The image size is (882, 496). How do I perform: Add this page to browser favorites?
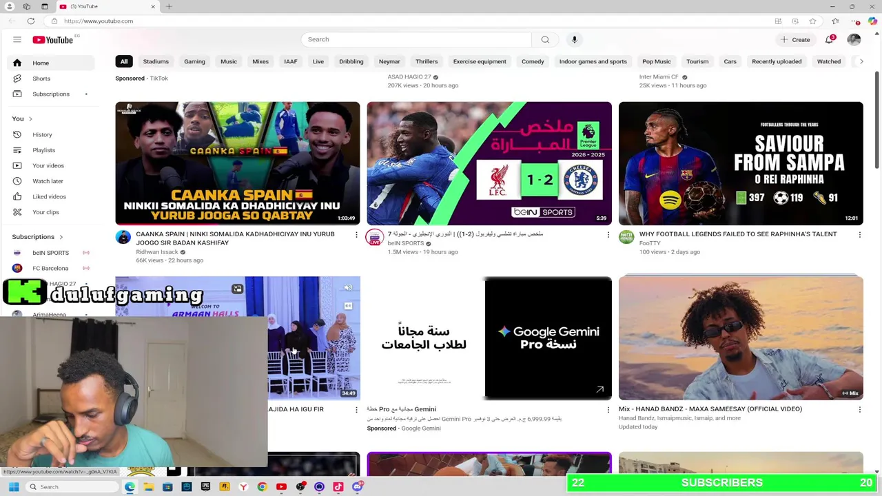pos(812,21)
